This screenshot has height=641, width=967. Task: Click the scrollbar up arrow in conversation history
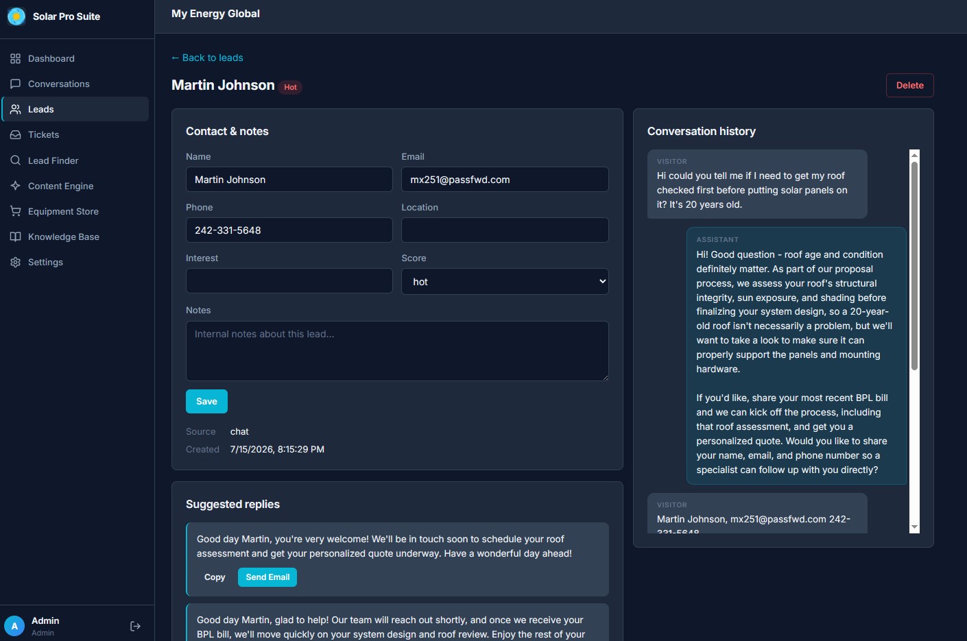(x=914, y=155)
